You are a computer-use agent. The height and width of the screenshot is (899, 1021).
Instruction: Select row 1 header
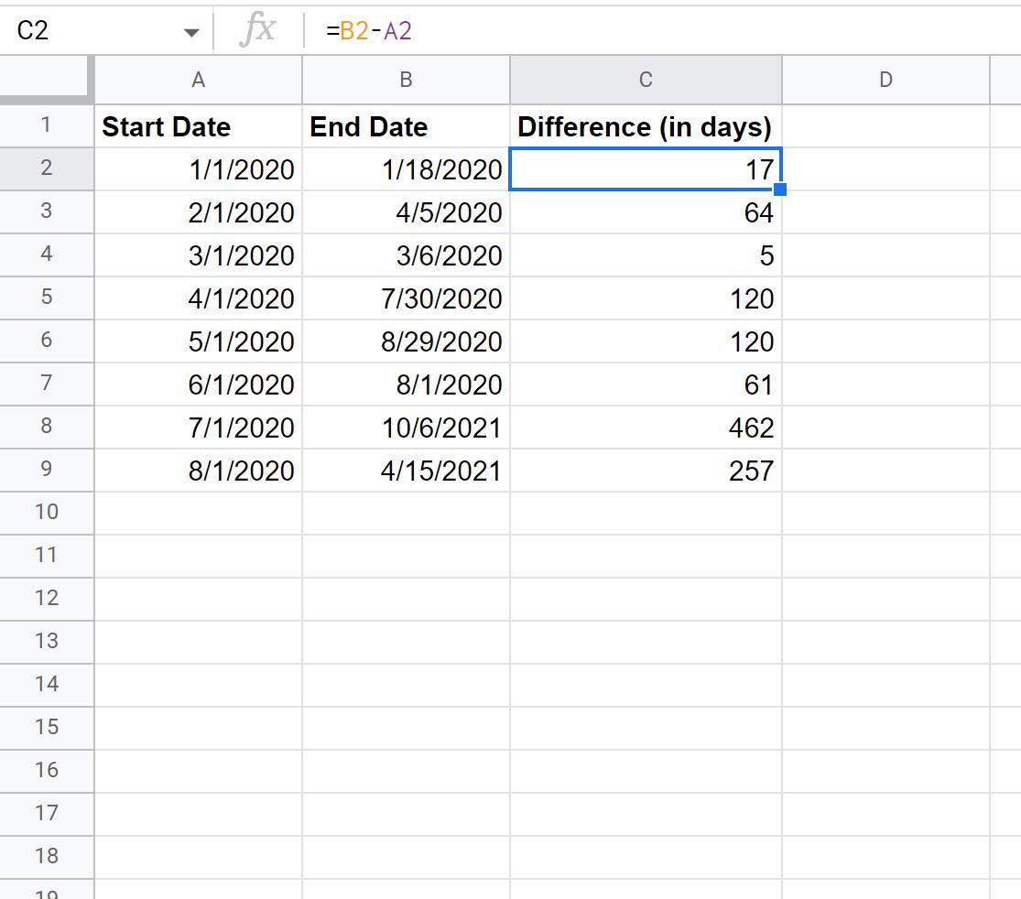tap(46, 125)
